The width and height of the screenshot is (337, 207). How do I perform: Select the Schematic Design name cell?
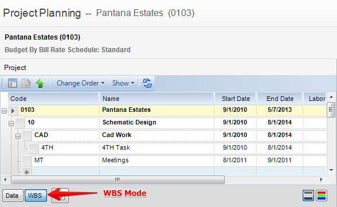click(x=156, y=123)
